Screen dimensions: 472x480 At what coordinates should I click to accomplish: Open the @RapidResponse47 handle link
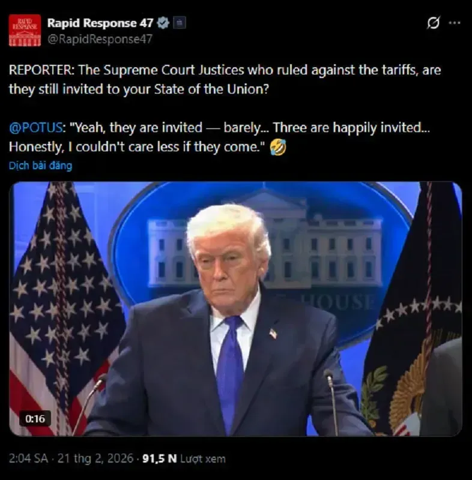point(100,39)
